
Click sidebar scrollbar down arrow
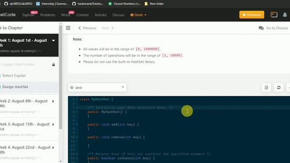[x=60, y=161]
